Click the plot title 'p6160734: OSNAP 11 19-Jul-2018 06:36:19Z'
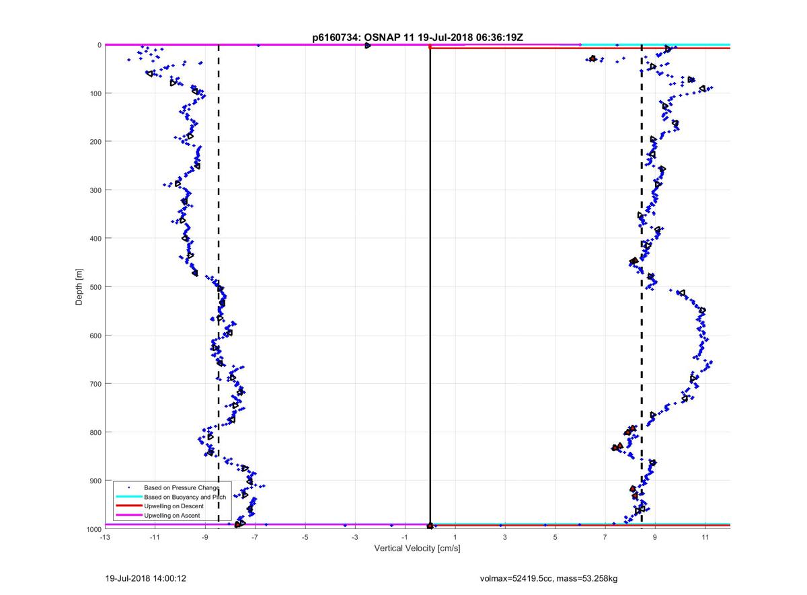Image resolution: width=807 pixels, height=595 pixels. click(418, 38)
